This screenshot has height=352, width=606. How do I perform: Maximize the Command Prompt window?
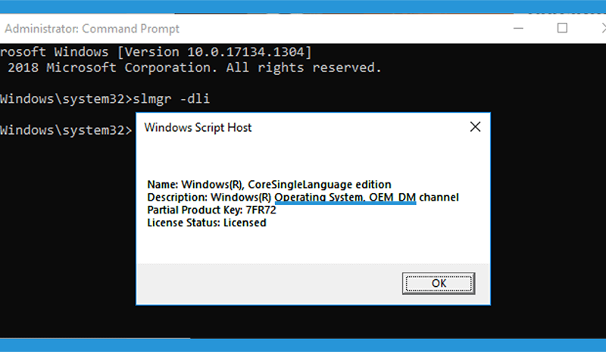tap(562, 28)
